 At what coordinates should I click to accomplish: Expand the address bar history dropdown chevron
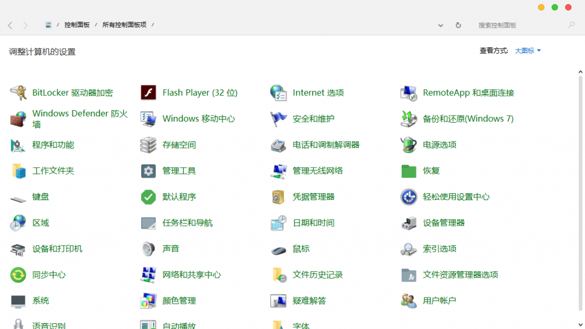click(x=440, y=25)
